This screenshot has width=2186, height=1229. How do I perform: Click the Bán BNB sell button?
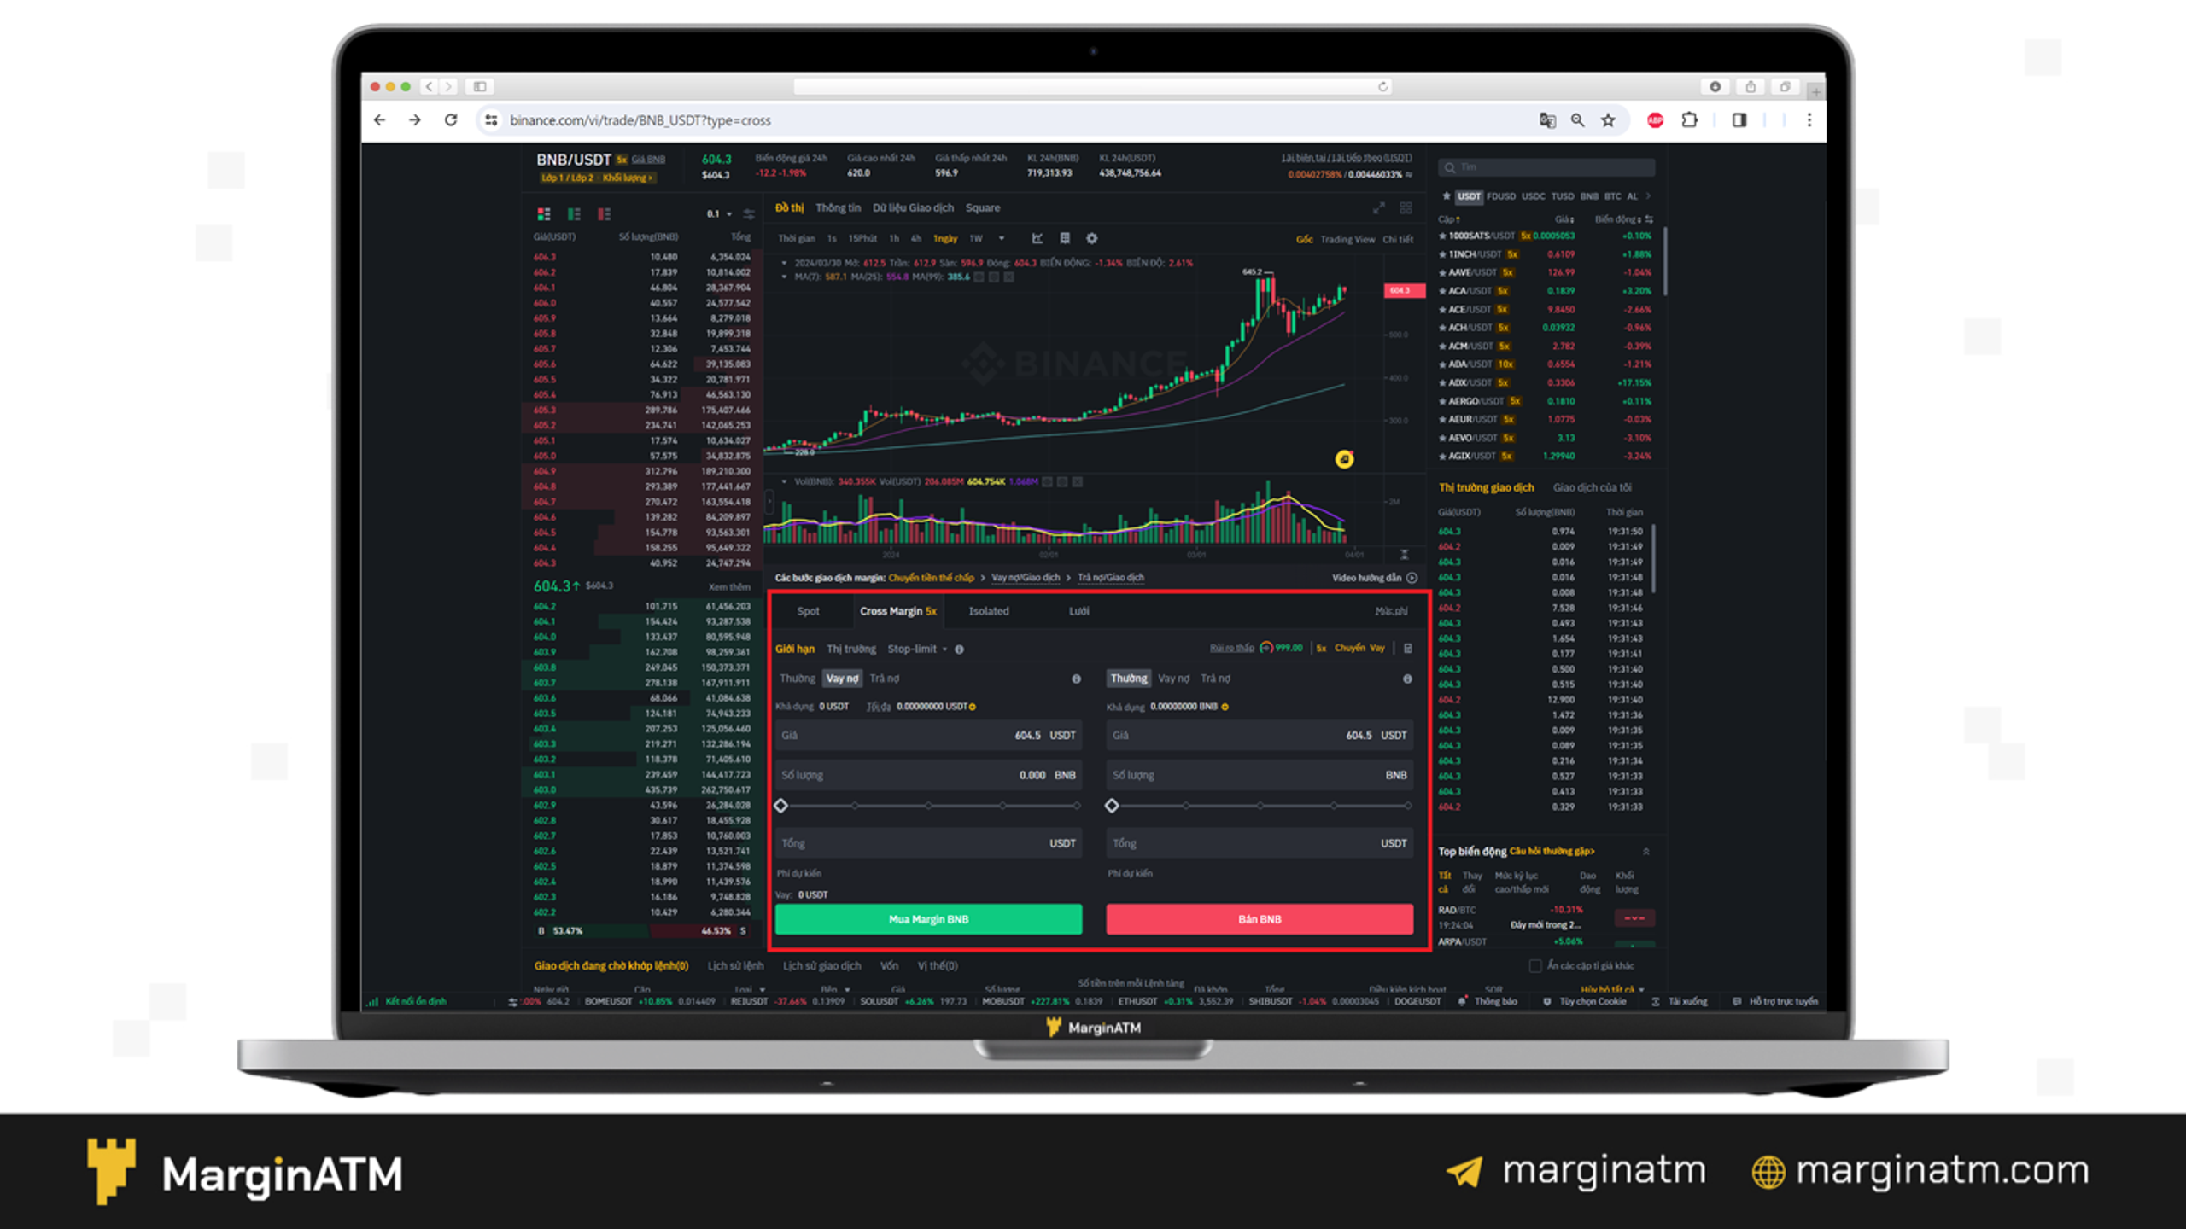pyautogui.click(x=1260, y=918)
